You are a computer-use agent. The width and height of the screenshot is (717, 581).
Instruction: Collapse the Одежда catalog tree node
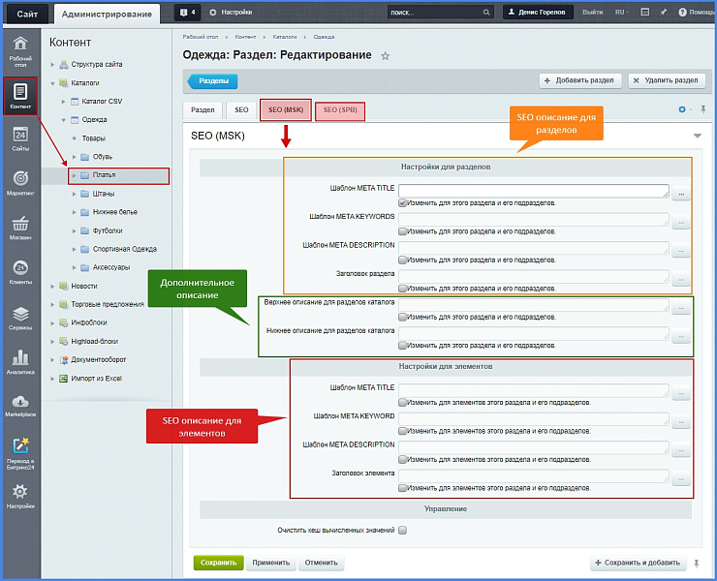(62, 120)
